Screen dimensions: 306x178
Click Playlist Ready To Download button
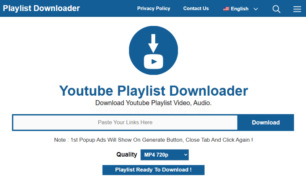click(x=153, y=170)
